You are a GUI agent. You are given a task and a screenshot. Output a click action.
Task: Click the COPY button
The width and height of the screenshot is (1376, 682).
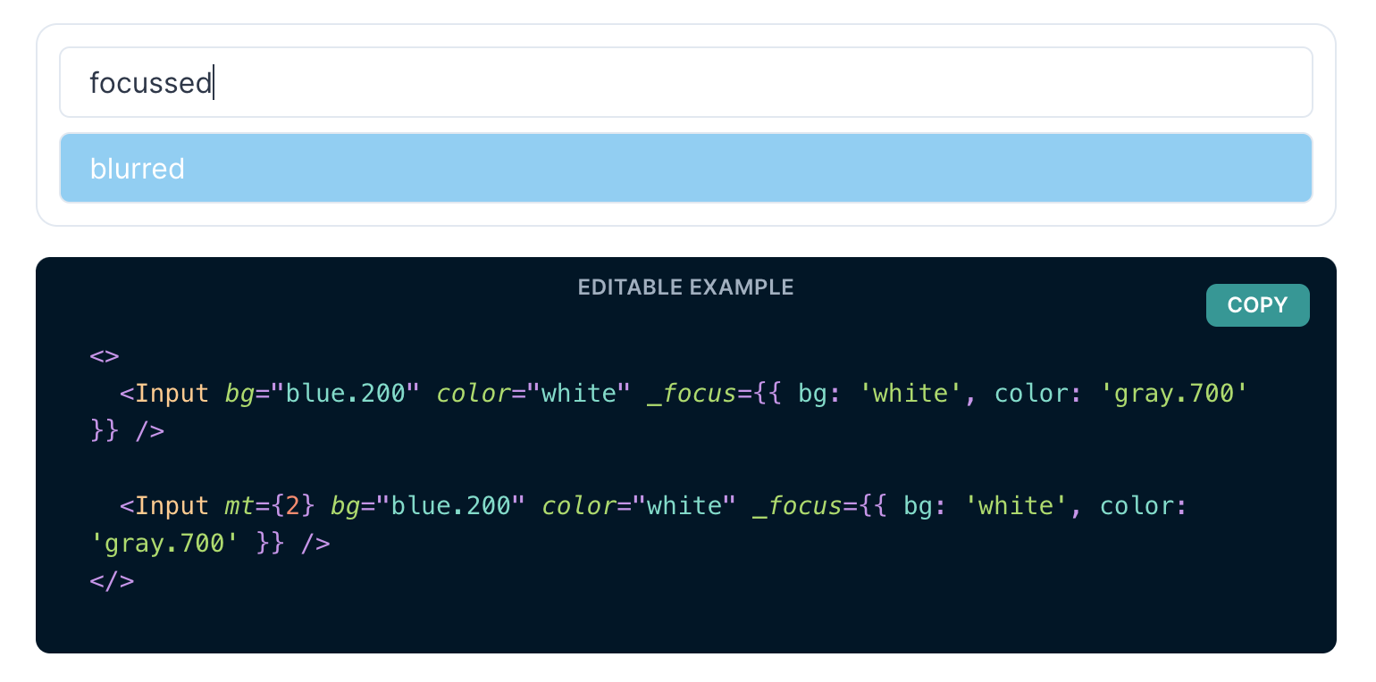(1257, 304)
